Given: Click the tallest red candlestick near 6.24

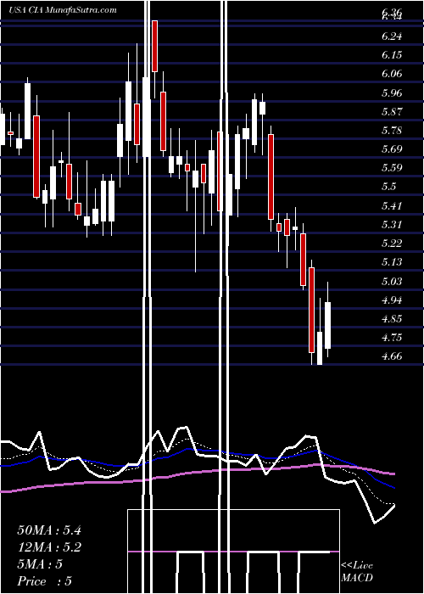Looking at the screenshot, I should (155, 46).
